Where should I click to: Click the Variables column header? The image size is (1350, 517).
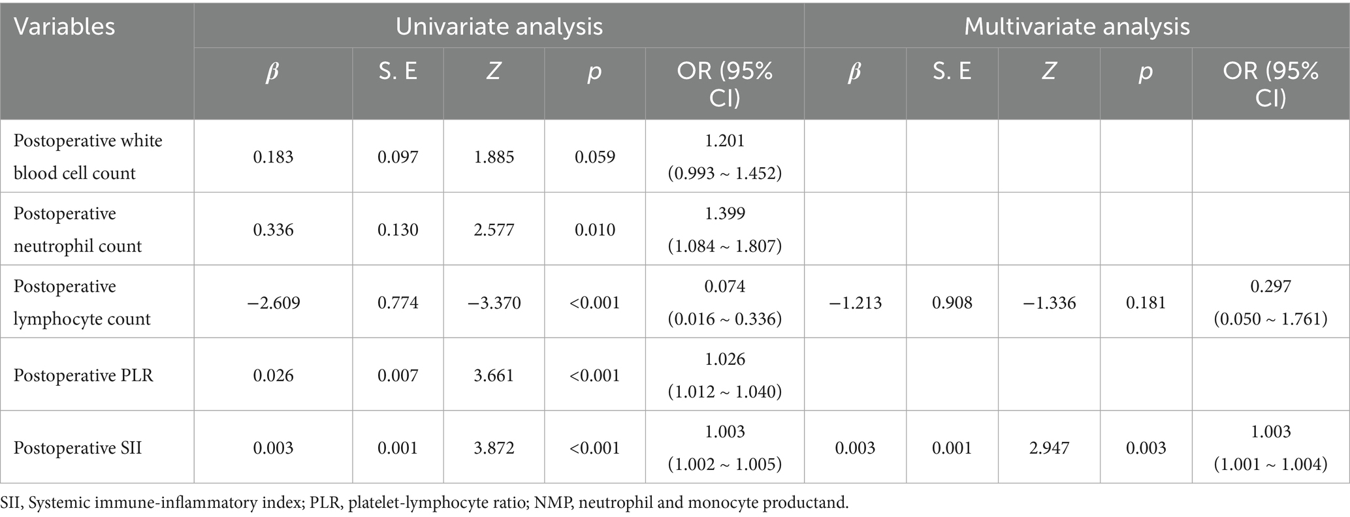[x=65, y=27]
